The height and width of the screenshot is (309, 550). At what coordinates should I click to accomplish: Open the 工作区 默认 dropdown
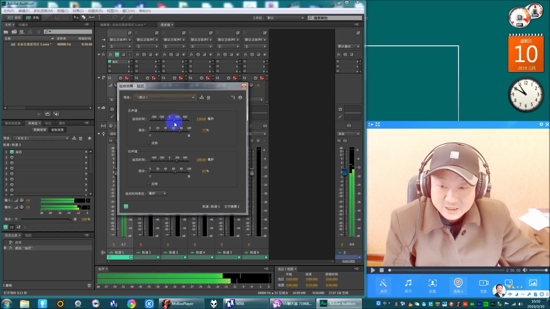point(285,18)
